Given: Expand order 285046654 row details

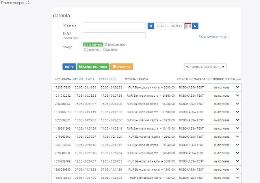Looking at the screenshot, I should (x=237, y=104).
